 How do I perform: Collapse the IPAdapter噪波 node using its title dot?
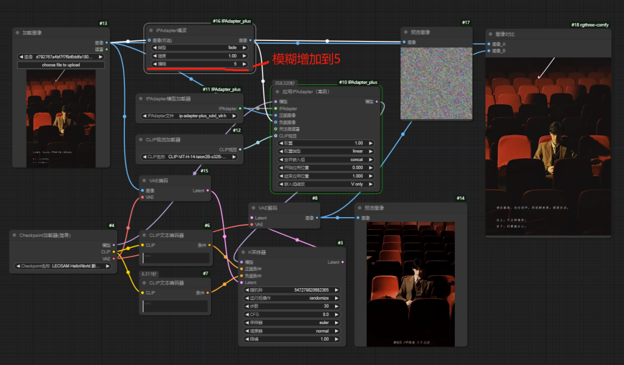click(x=151, y=30)
